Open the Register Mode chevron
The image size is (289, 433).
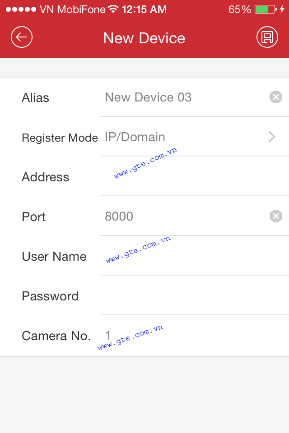272,137
